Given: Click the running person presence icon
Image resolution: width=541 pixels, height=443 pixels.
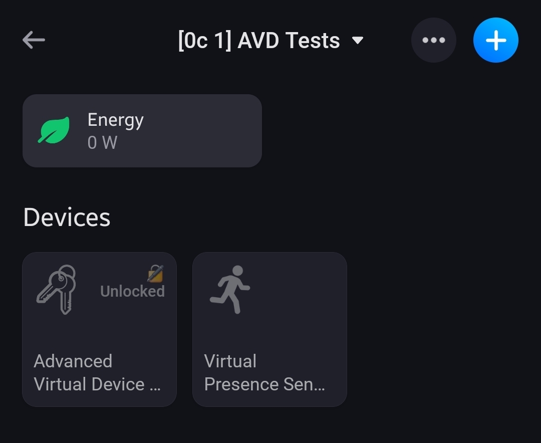Looking at the screenshot, I should pyautogui.click(x=230, y=289).
